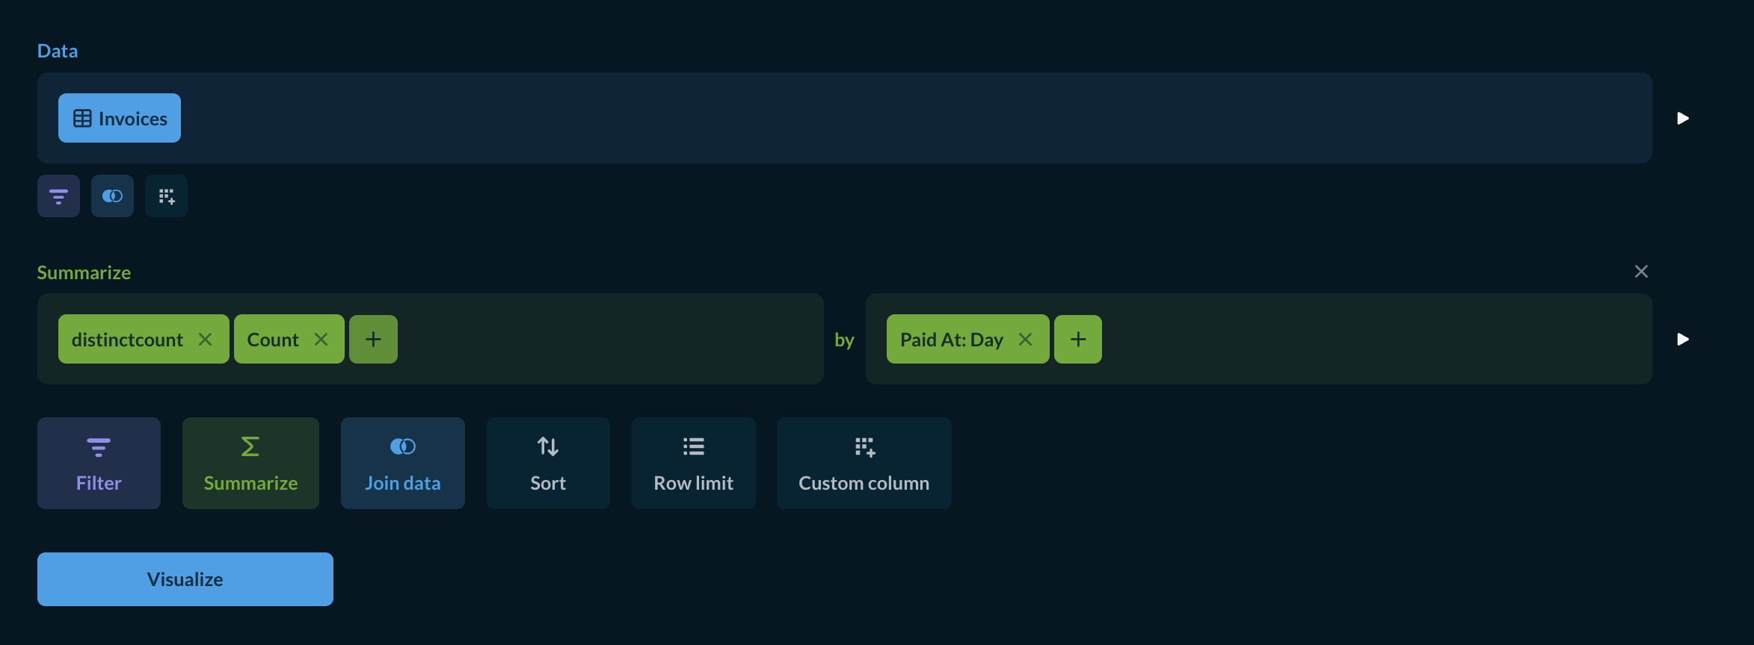Click the small filter icon under Data
Viewport: 1754px width, 645px height.
58,196
